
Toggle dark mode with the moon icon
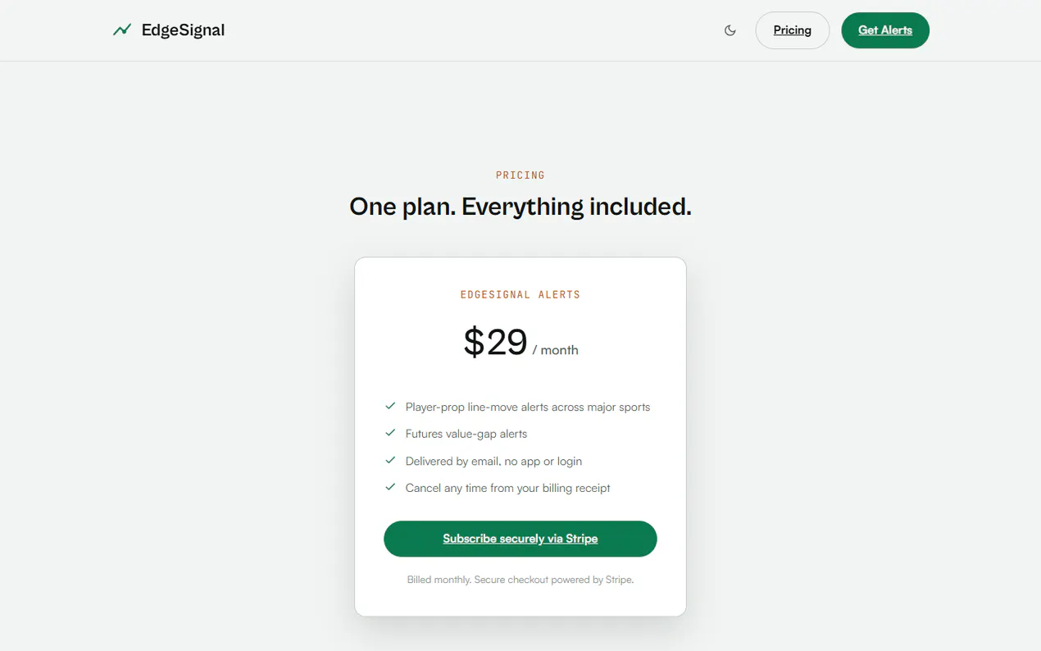point(730,30)
